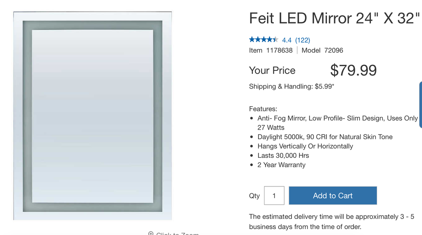Screen dimensions: 422x235
Task: Click the LED mirror product image
Action: [x=93, y=116]
